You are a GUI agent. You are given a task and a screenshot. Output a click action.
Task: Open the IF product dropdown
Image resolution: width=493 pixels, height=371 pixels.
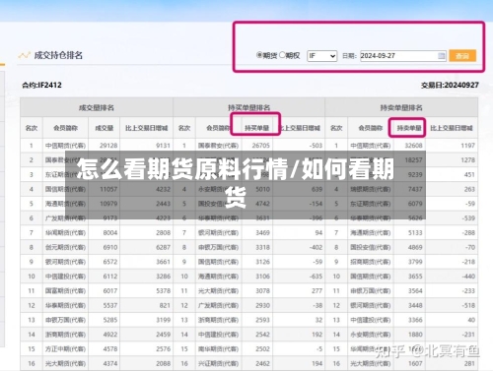(322, 56)
